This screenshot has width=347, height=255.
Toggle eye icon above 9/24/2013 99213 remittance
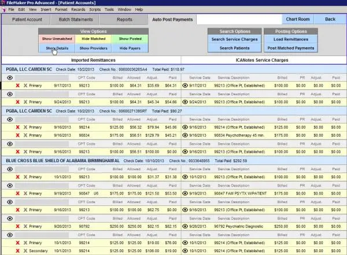(x=10, y=94)
